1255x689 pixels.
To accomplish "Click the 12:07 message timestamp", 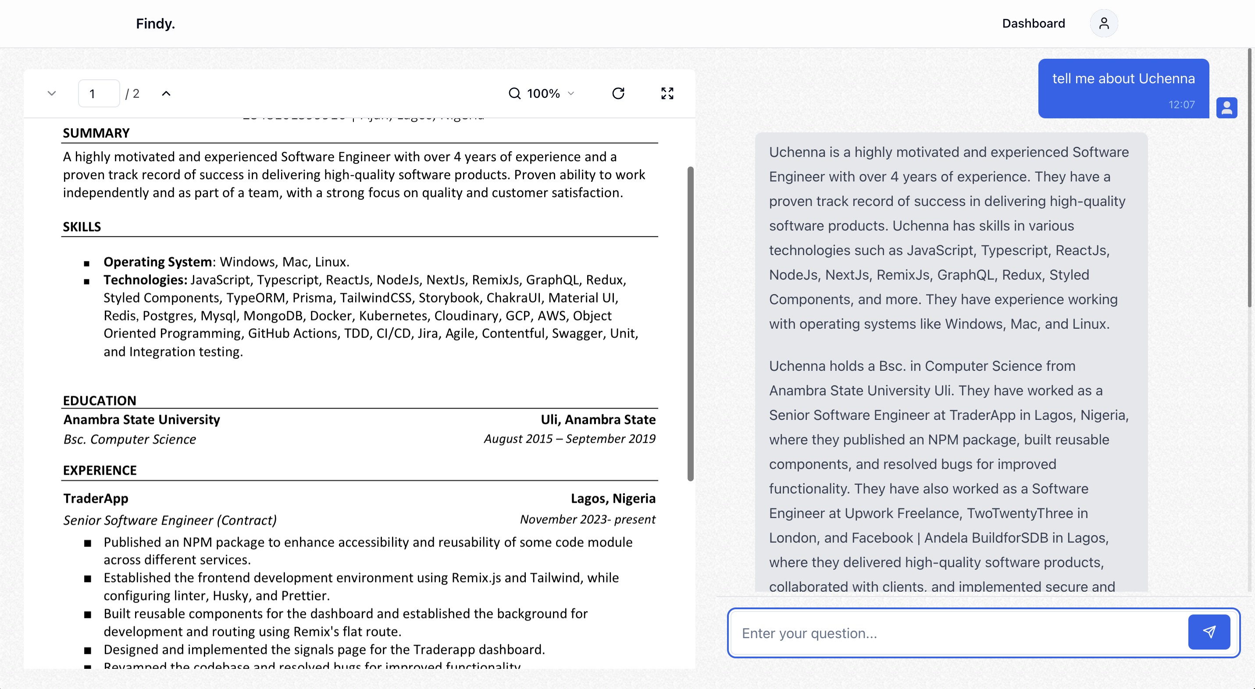I will [1181, 104].
